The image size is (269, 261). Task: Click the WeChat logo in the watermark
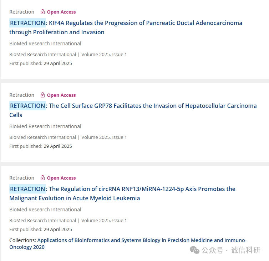coord(194,250)
